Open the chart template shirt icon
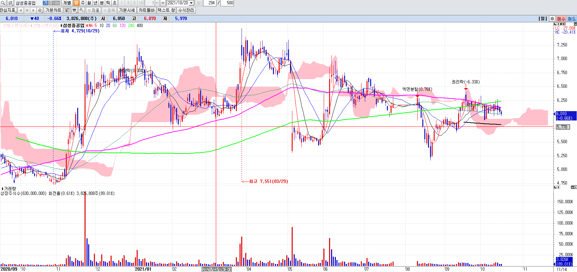577x272 pixels. tap(67, 10)
